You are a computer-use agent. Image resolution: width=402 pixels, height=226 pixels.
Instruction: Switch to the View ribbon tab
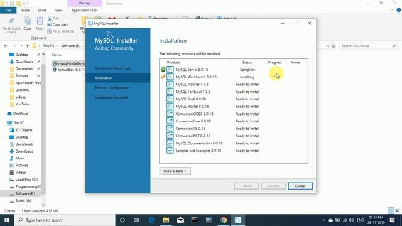(58, 10)
